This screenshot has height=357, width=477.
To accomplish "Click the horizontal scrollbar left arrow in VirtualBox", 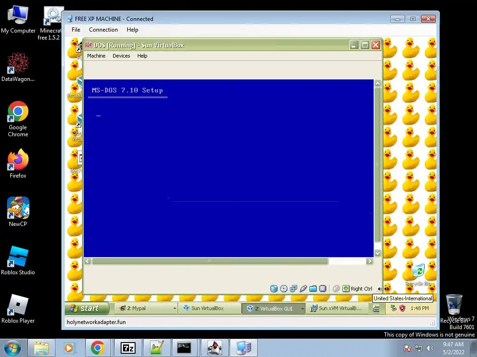I will coord(88,261).
